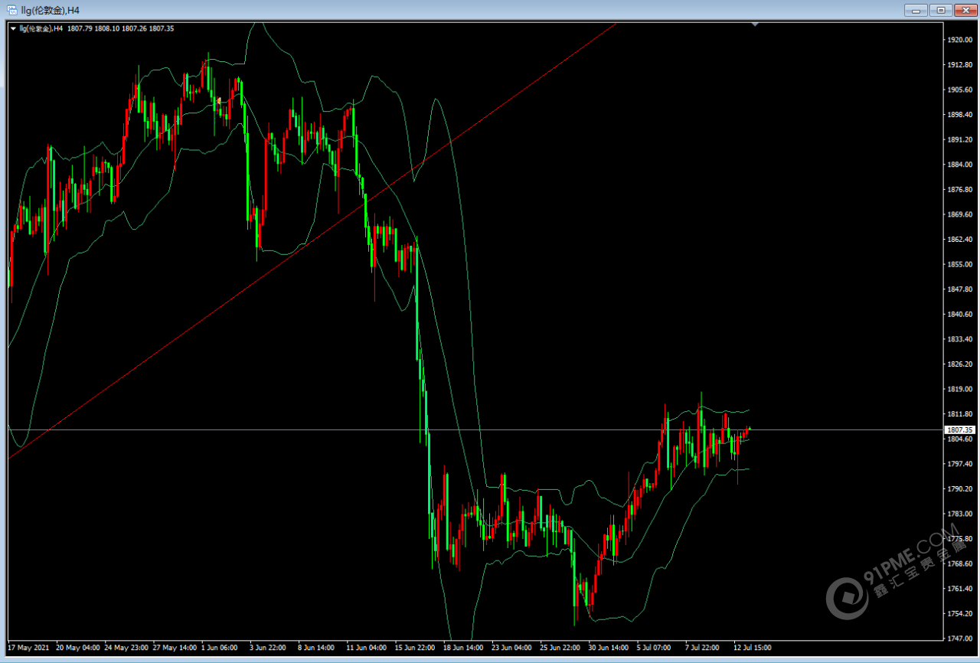Screen dimensions: 980x663
Task: Click the 1898.40 price axis label
Action: click(959, 115)
